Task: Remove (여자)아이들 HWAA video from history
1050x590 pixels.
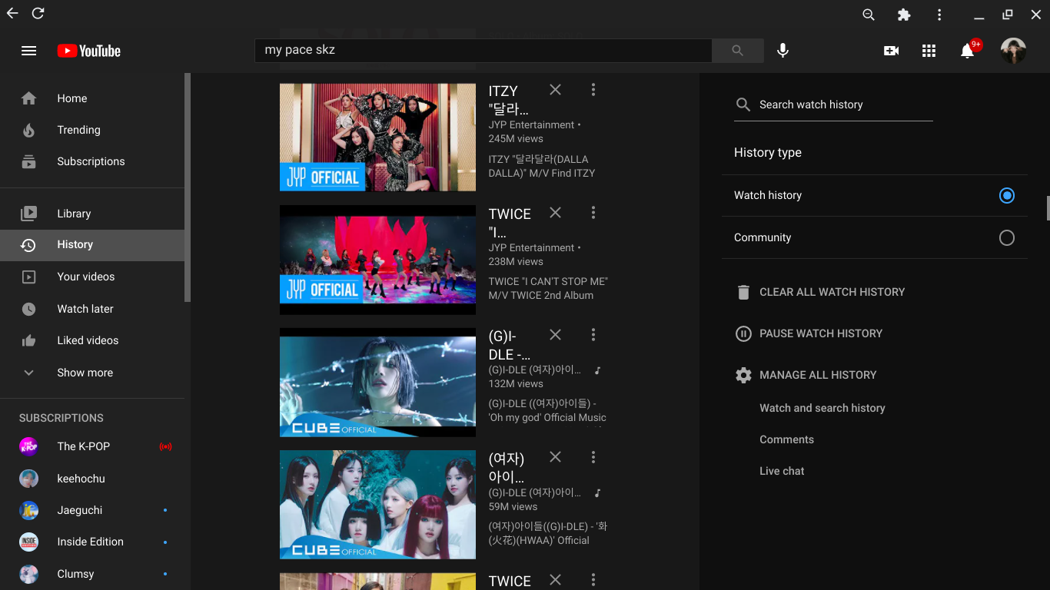Action: pos(555,457)
